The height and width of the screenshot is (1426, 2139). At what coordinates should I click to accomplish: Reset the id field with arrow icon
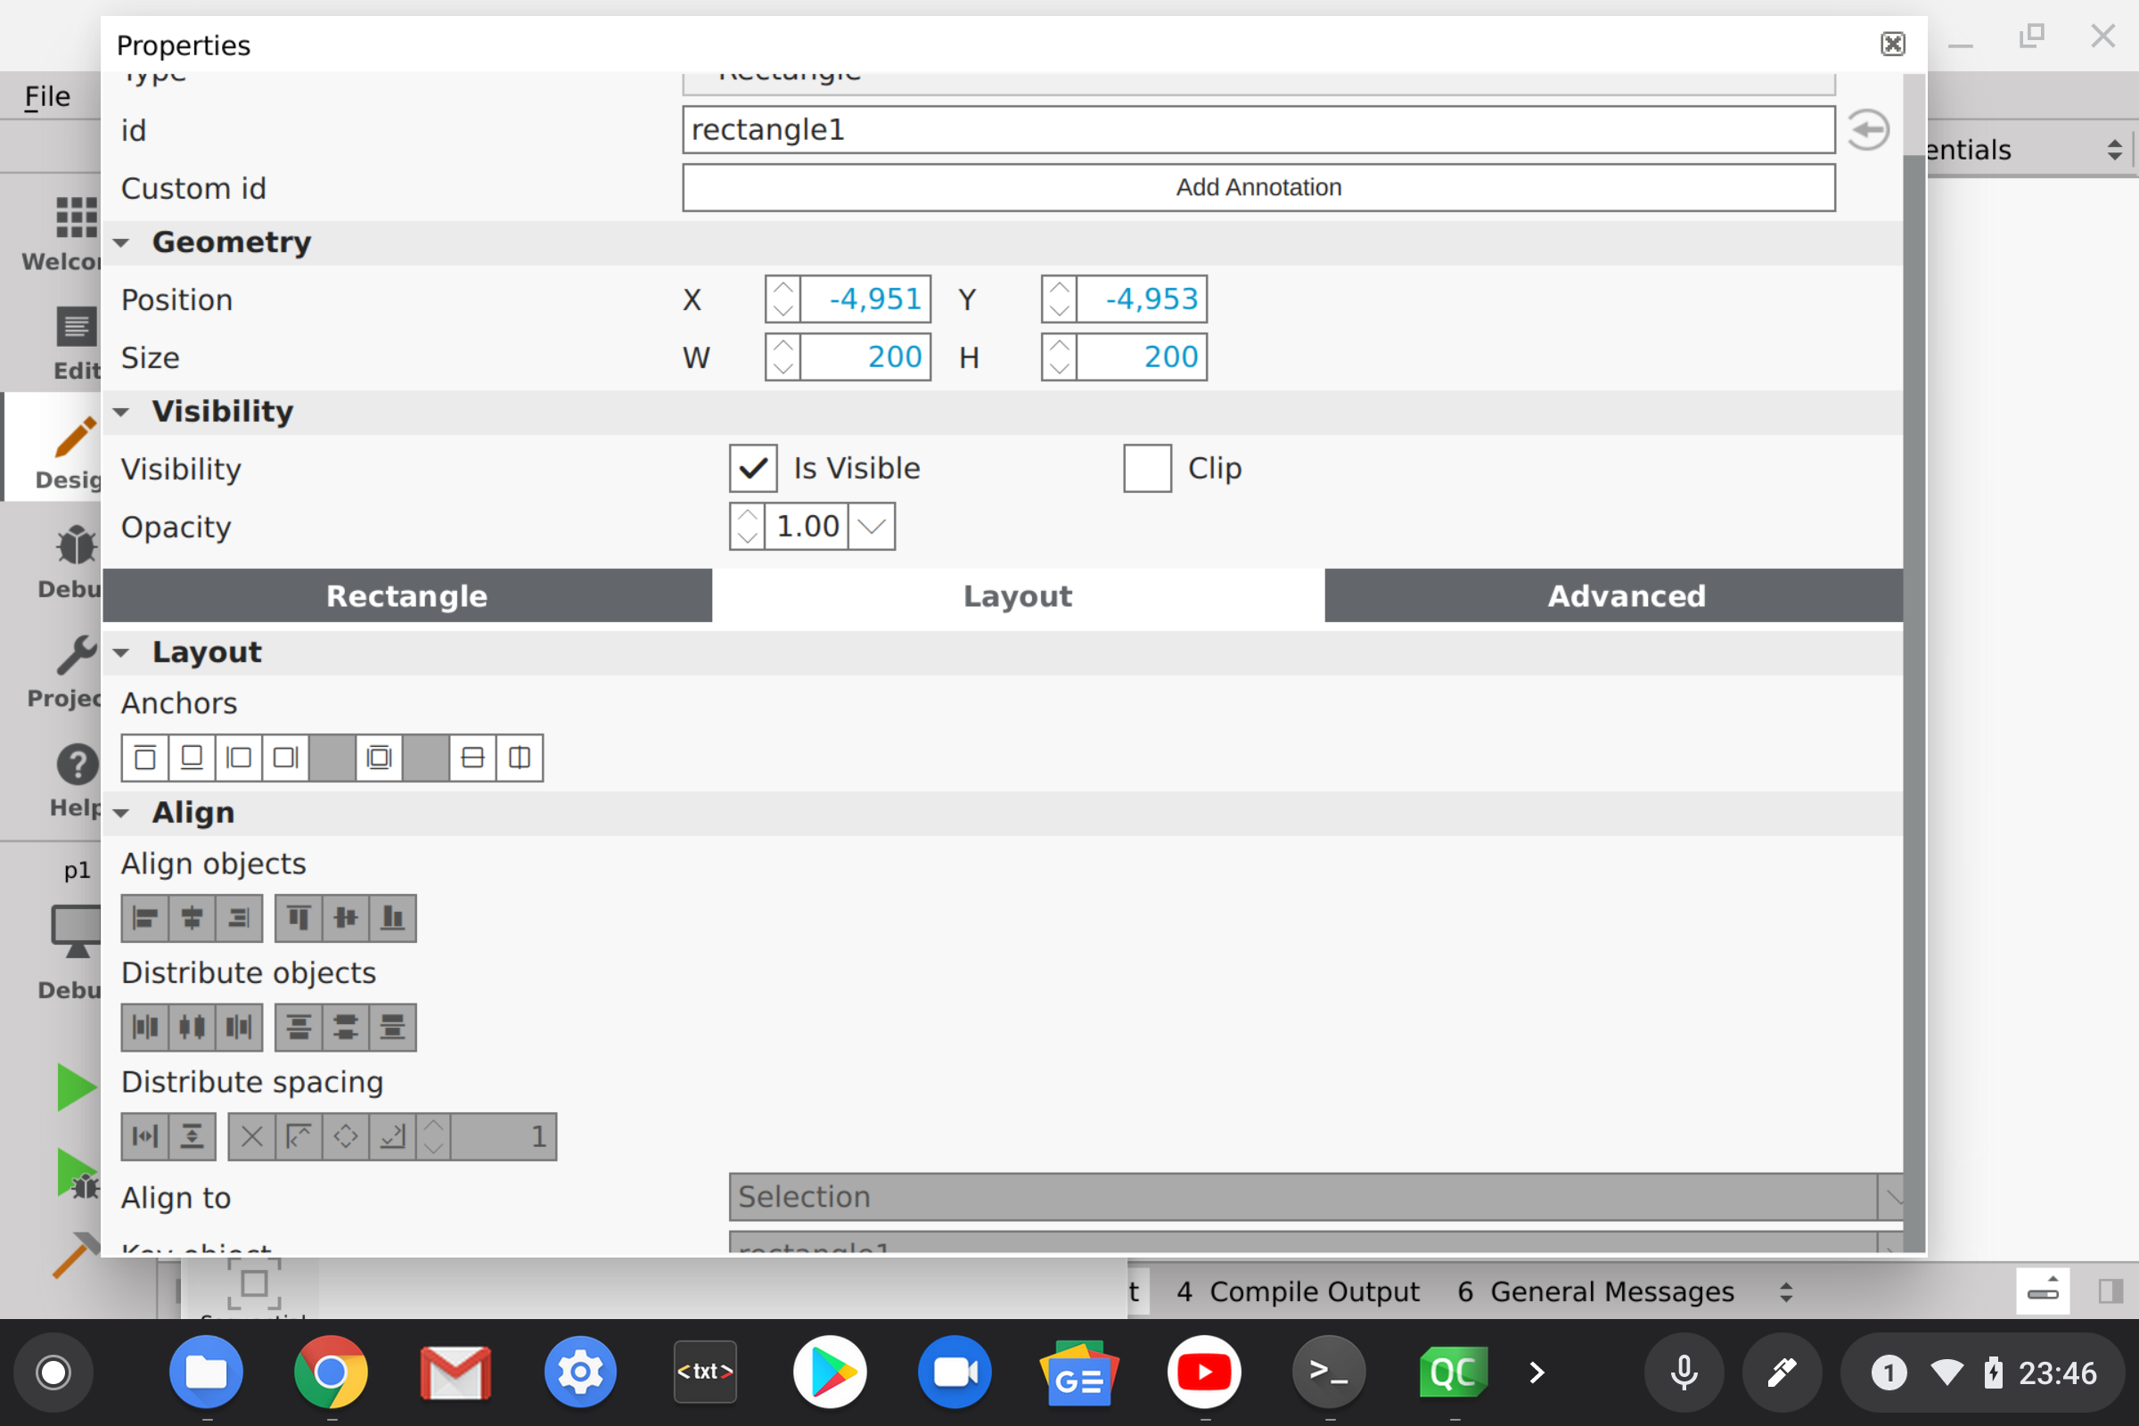1868,130
